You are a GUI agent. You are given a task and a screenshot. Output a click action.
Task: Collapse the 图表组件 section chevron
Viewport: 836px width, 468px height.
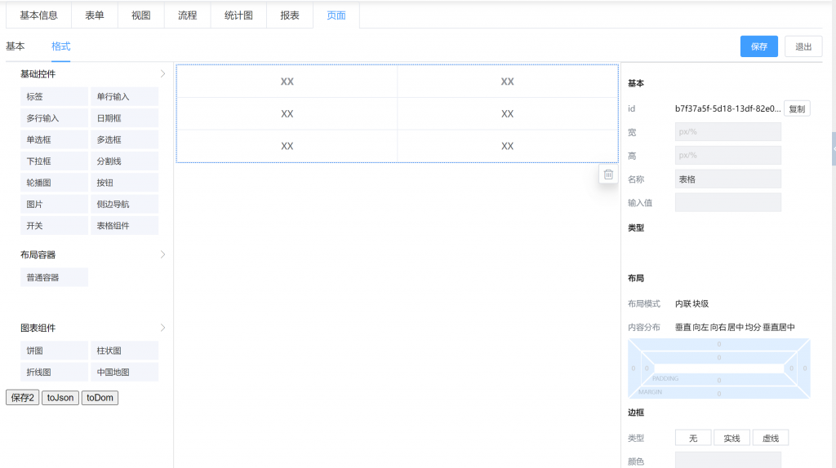point(162,328)
